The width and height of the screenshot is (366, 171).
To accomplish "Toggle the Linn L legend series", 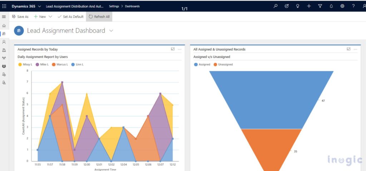I will [77, 64].
